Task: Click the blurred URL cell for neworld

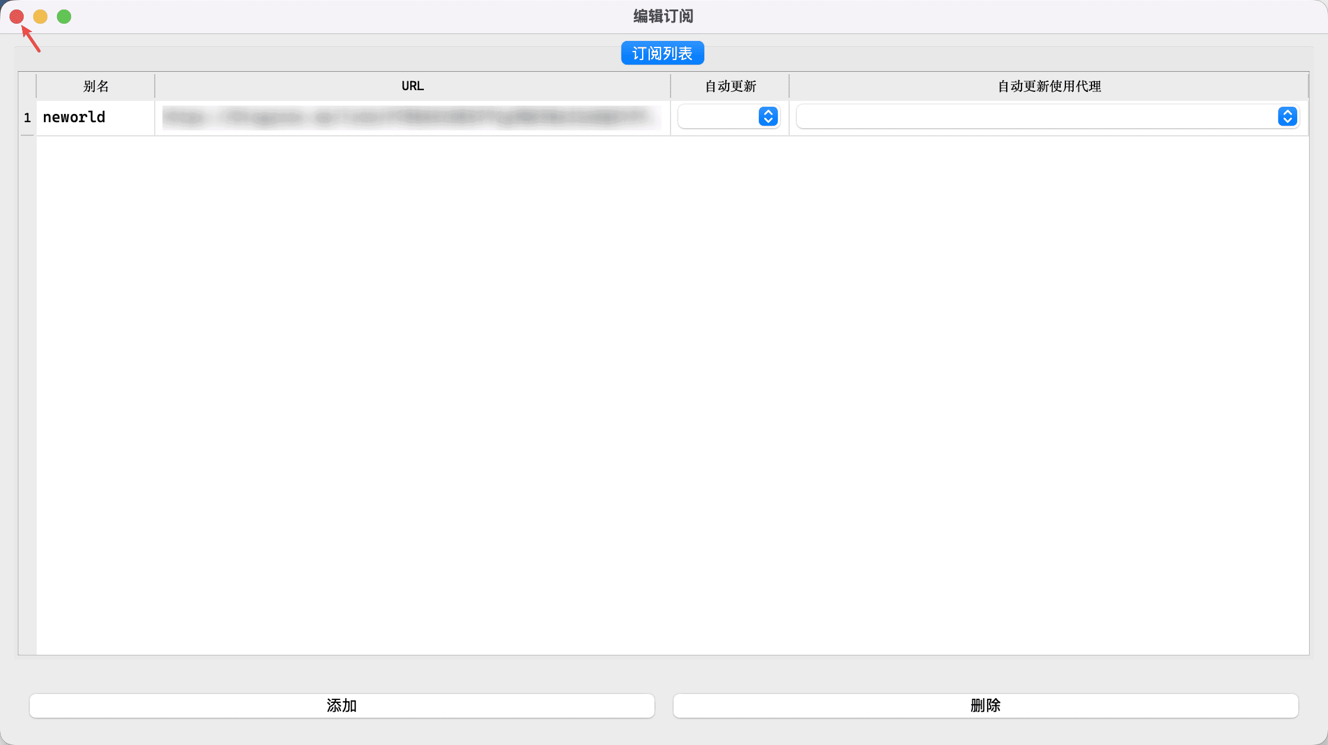Action: [x=412, y=117]
